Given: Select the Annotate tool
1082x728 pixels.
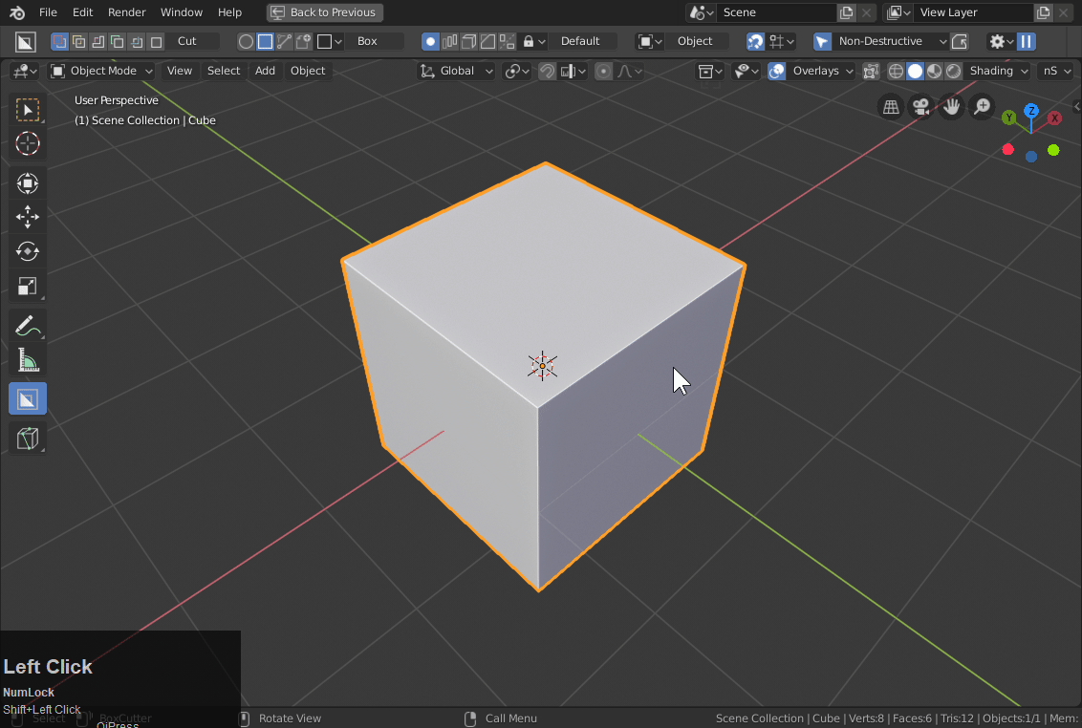Looking at the screenshot, I should pos(28,326).
